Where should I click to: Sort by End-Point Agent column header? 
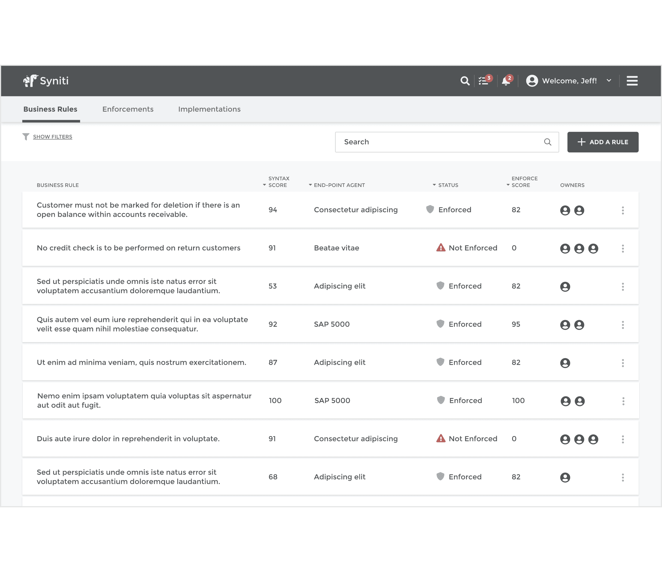[x=339, y=185]
